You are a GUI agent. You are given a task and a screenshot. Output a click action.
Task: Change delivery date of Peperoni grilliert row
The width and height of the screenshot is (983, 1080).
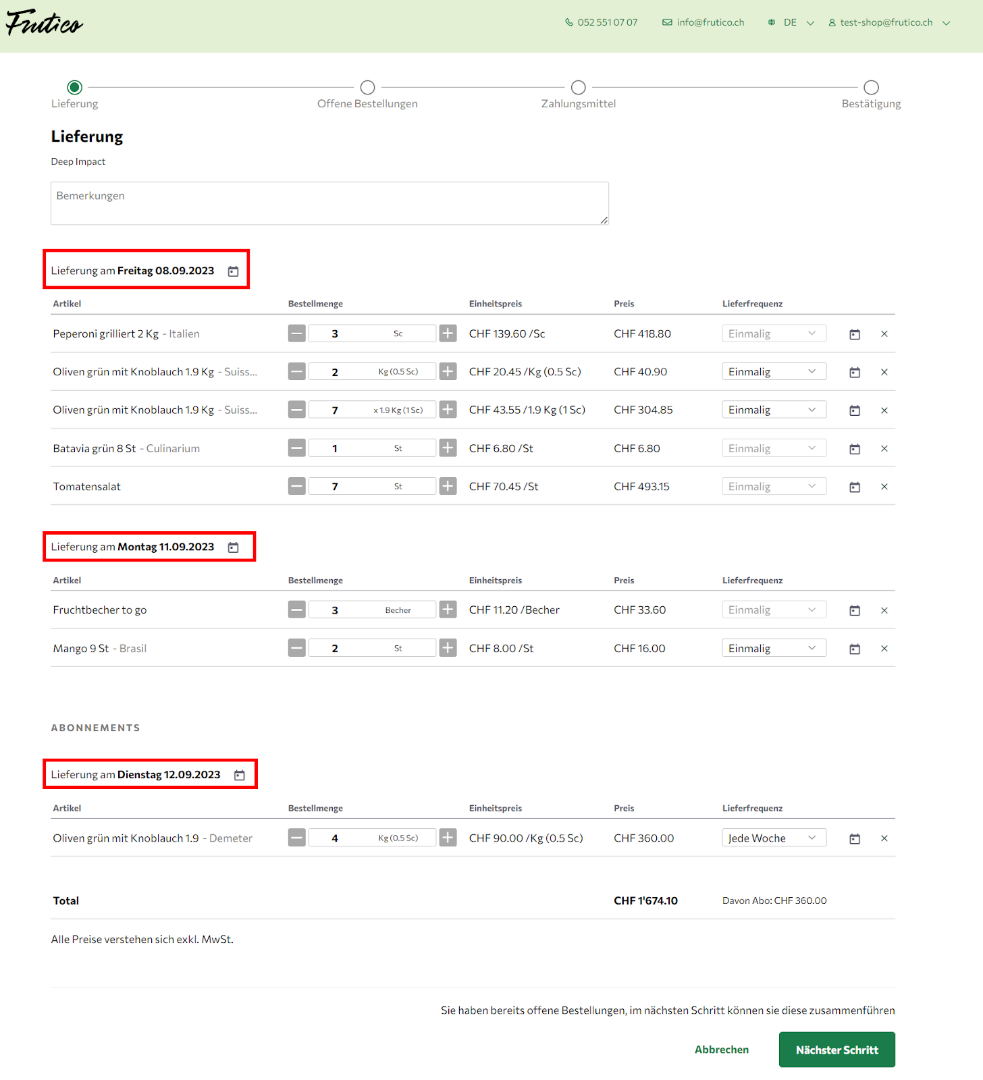855,334
